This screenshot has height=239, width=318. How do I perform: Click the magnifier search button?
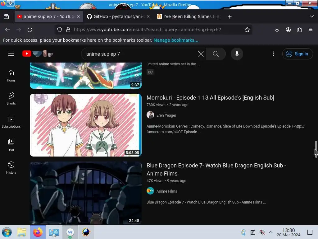(216, 54)
